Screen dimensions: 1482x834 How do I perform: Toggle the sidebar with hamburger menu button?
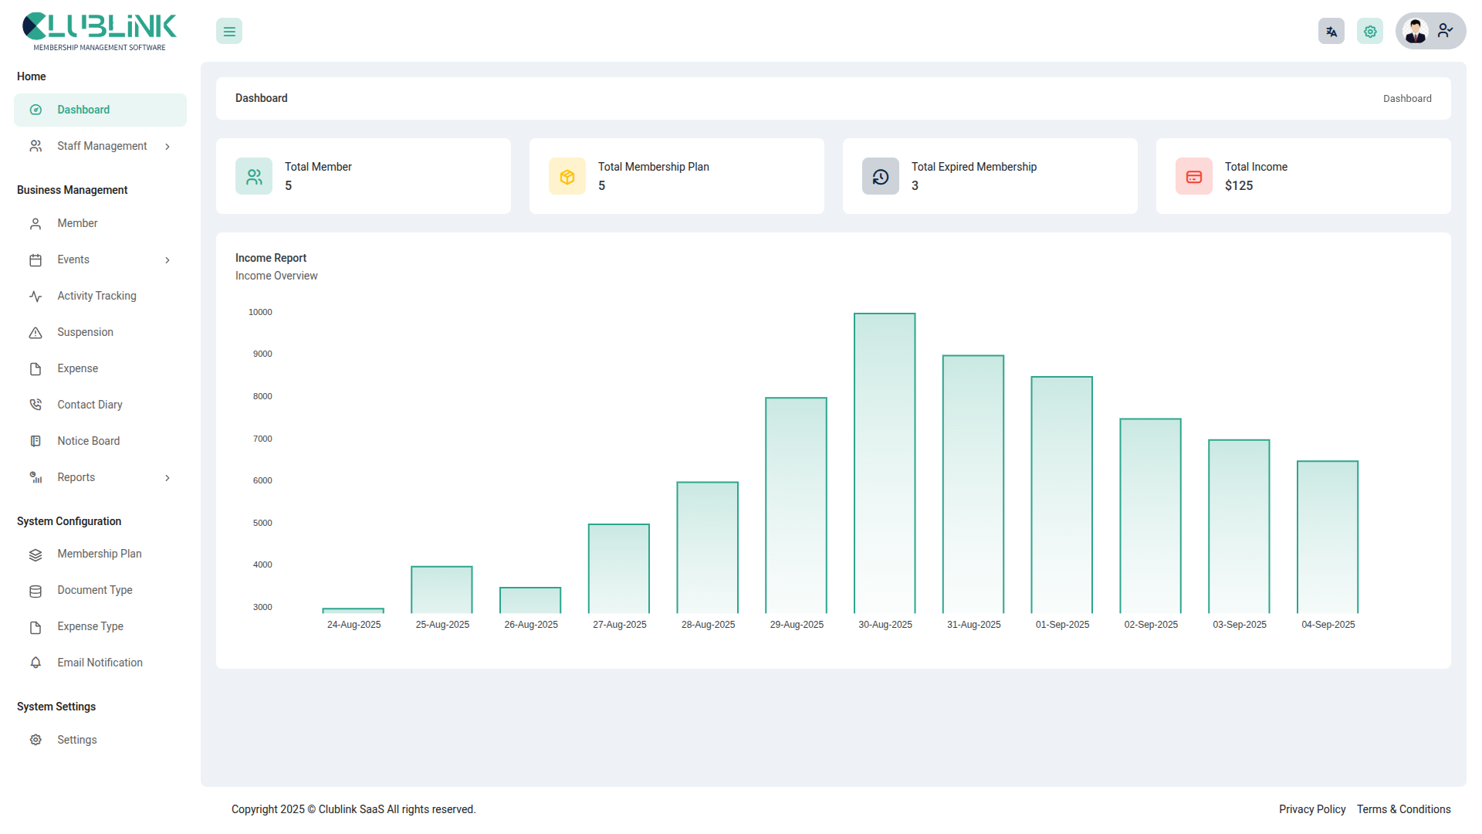(228, 31)
